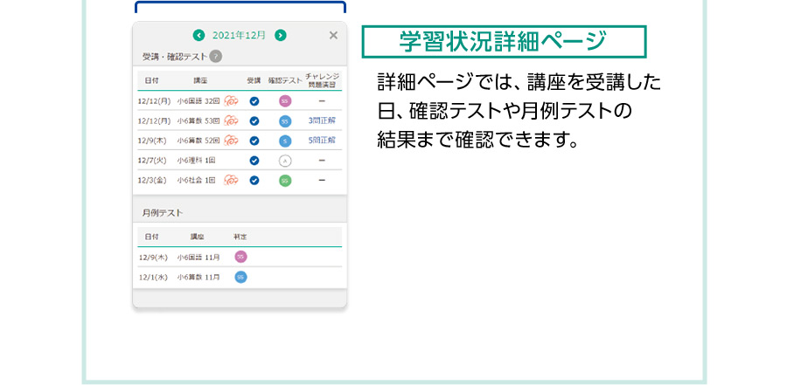The height and width of the screenshot is (385, 787).
Task: Click the pink SS badge for 小6国語 32回
Action: (x=285, y=101)
